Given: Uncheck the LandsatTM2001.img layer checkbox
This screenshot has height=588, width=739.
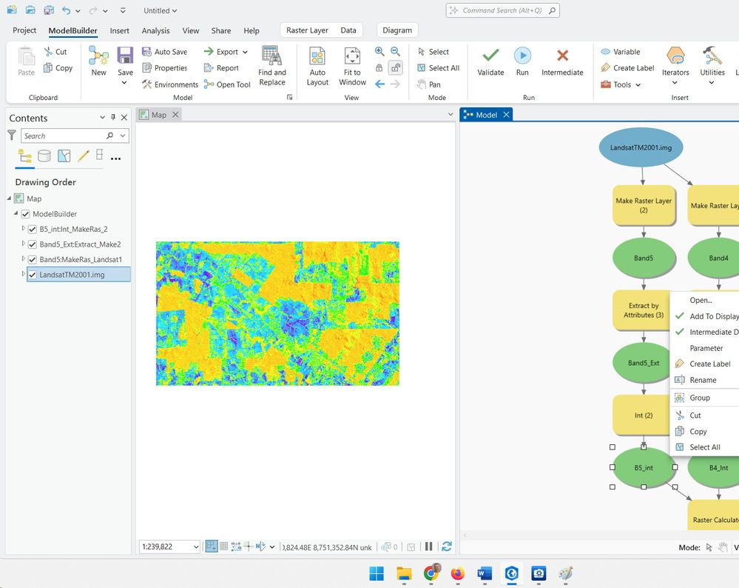Looking at the screenshot, I should click(x=33, y=275).
